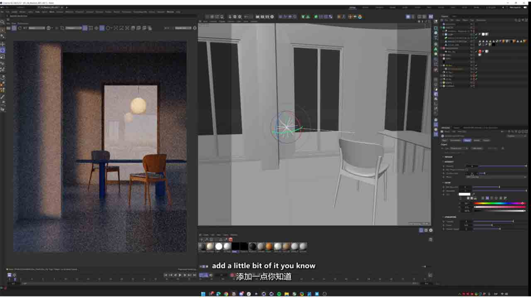Viewport: 531px width, 298px height.
Task: Click the first icon in top viewport toolbar
Action: [207, 17]
